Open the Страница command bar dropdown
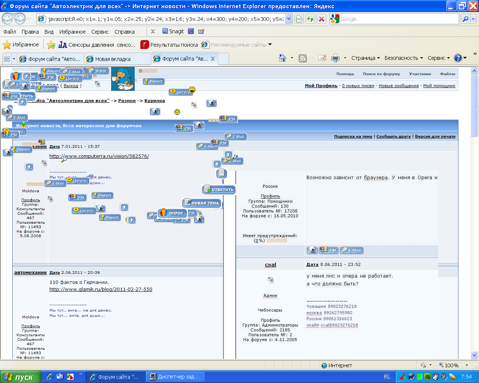 pos(366,58)
